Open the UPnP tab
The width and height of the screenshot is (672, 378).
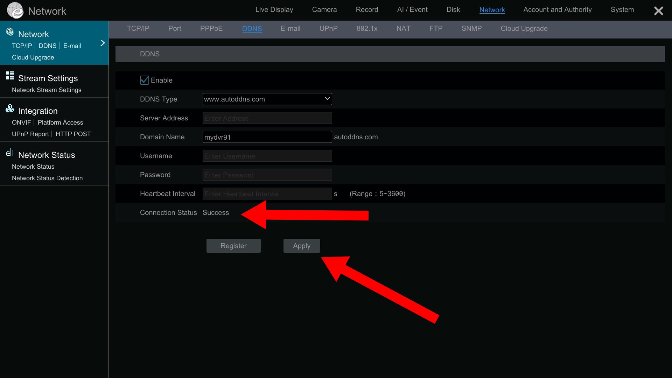tap(328, 29)
